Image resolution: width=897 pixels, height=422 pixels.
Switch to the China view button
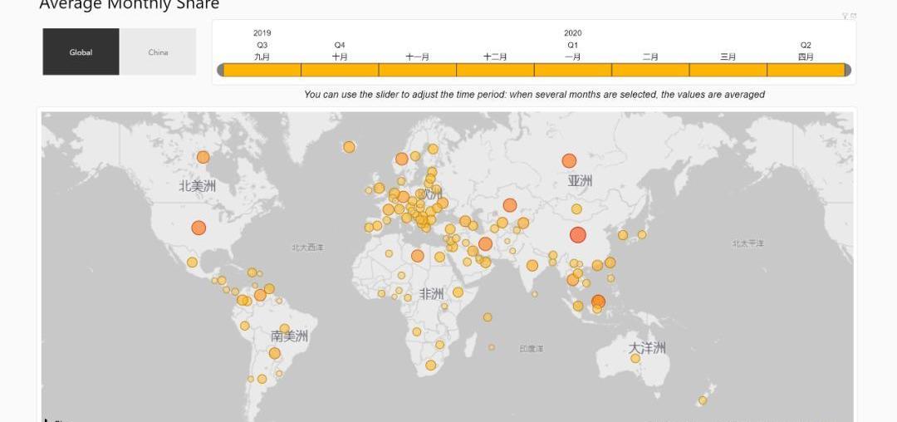(x=158, y=52)
